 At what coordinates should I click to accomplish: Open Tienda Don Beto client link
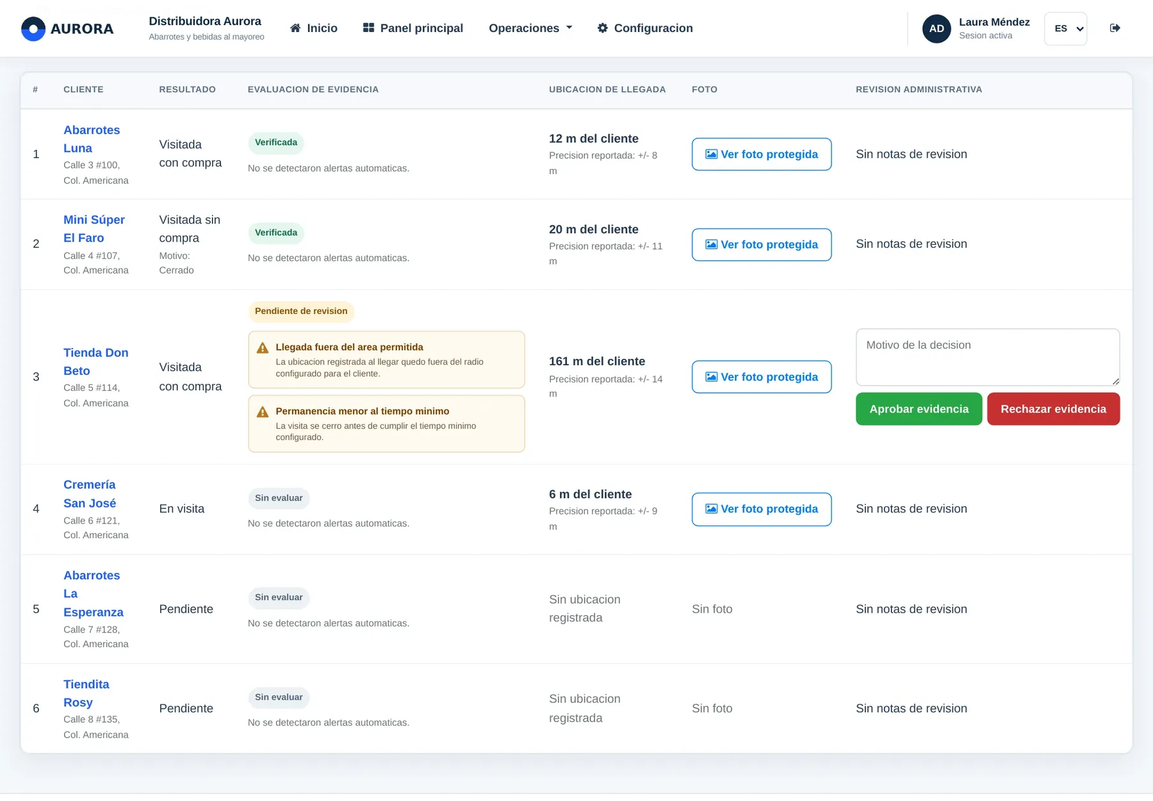coord(96,362)
